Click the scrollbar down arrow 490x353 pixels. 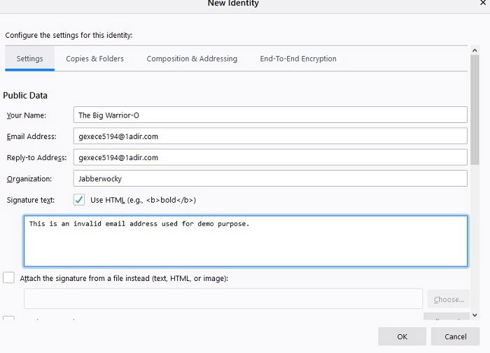click(x=475, y=315)
